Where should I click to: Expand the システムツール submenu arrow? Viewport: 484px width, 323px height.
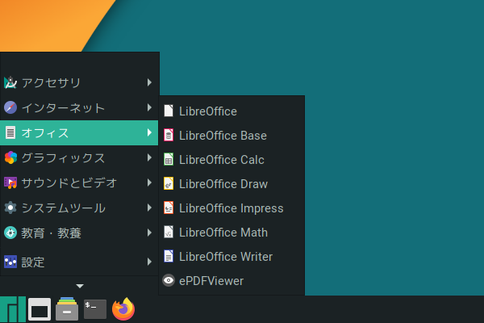click(x=149, y=208)
